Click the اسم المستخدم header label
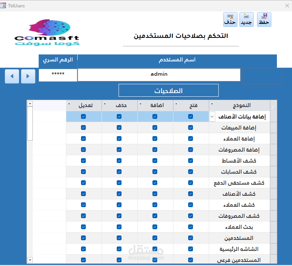292x266 pixels. click(x=177, y=60)
